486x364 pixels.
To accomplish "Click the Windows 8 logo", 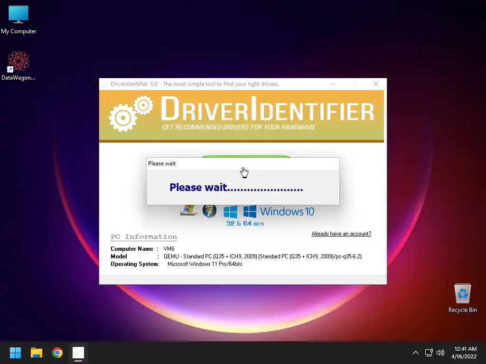I will pos(230,212).
